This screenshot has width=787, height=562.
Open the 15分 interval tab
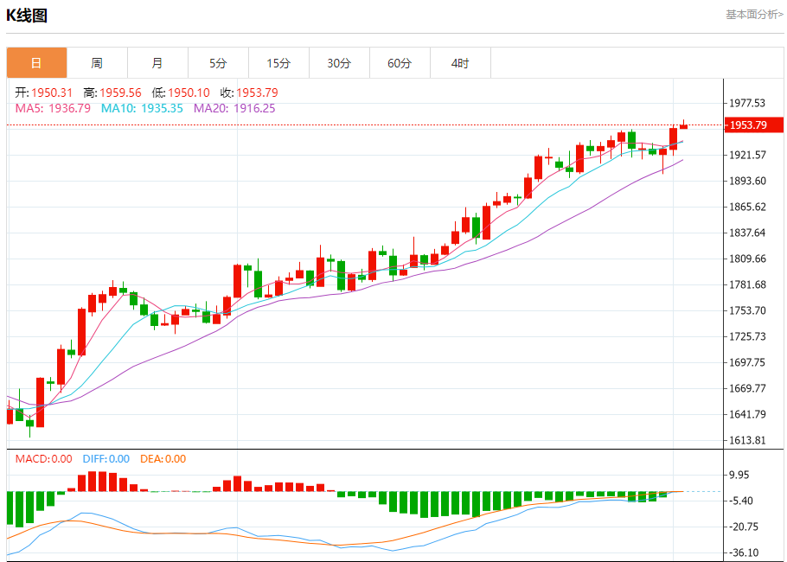pyautogui.click(x=278, y=63)
